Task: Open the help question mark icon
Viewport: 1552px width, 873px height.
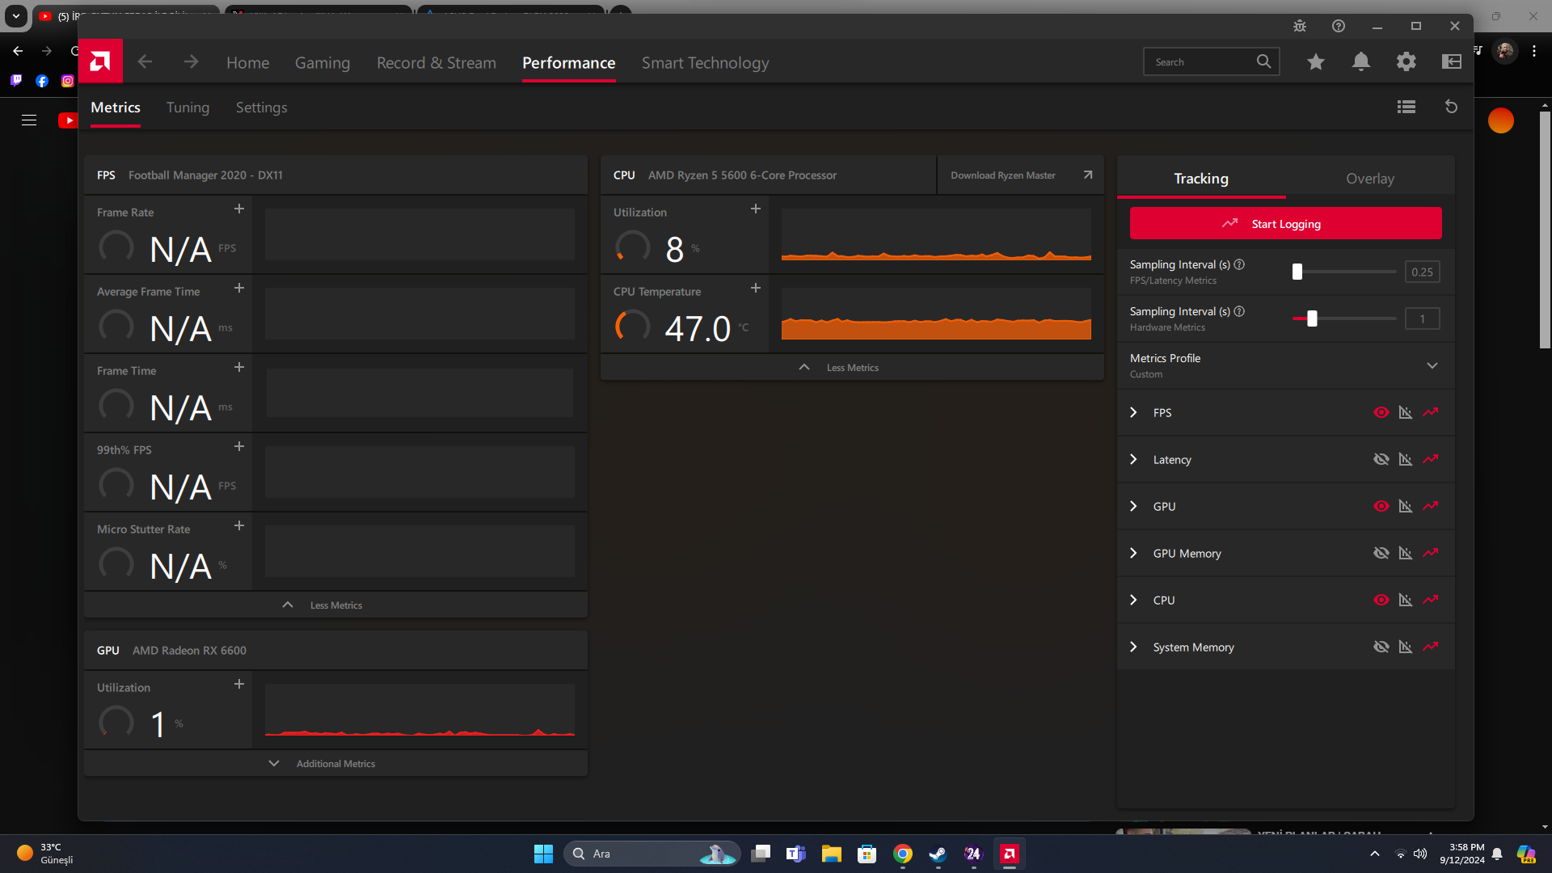Action: 1339,26
